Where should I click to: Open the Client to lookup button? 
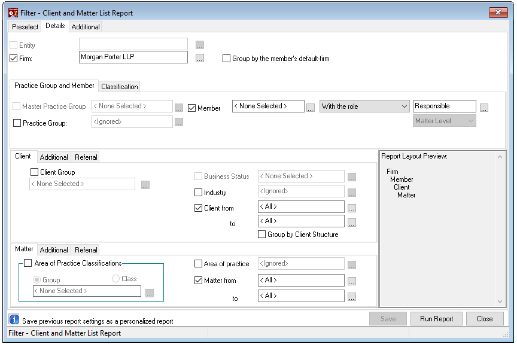(351, 223)
